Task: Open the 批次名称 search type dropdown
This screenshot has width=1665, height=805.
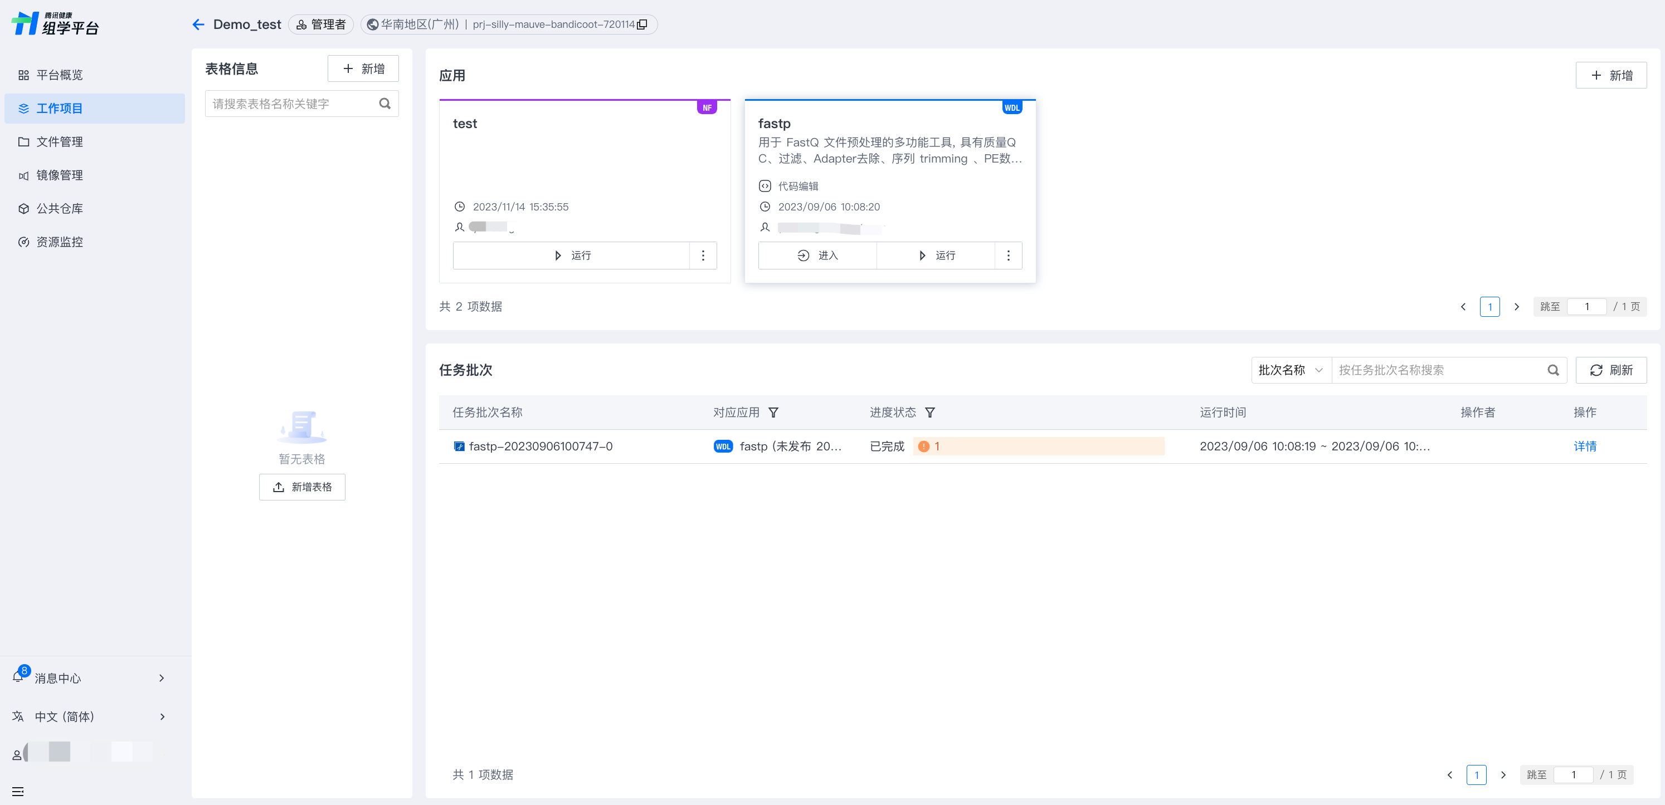Action: (1291, 370)
